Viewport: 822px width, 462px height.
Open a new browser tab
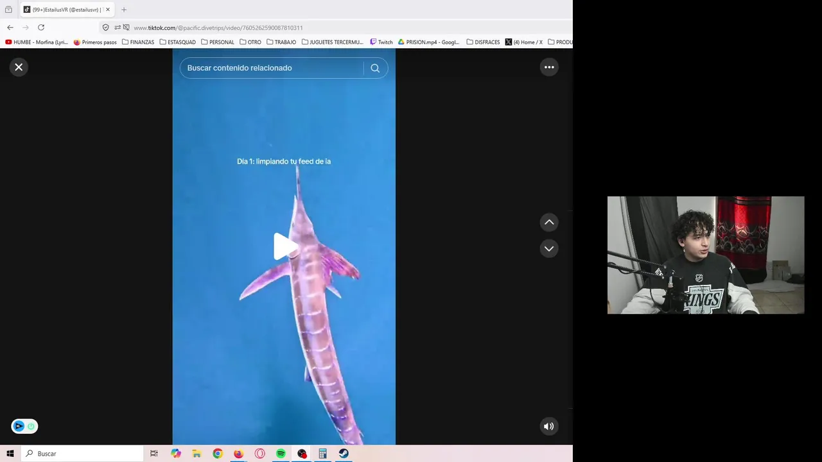tap(124, 10)
